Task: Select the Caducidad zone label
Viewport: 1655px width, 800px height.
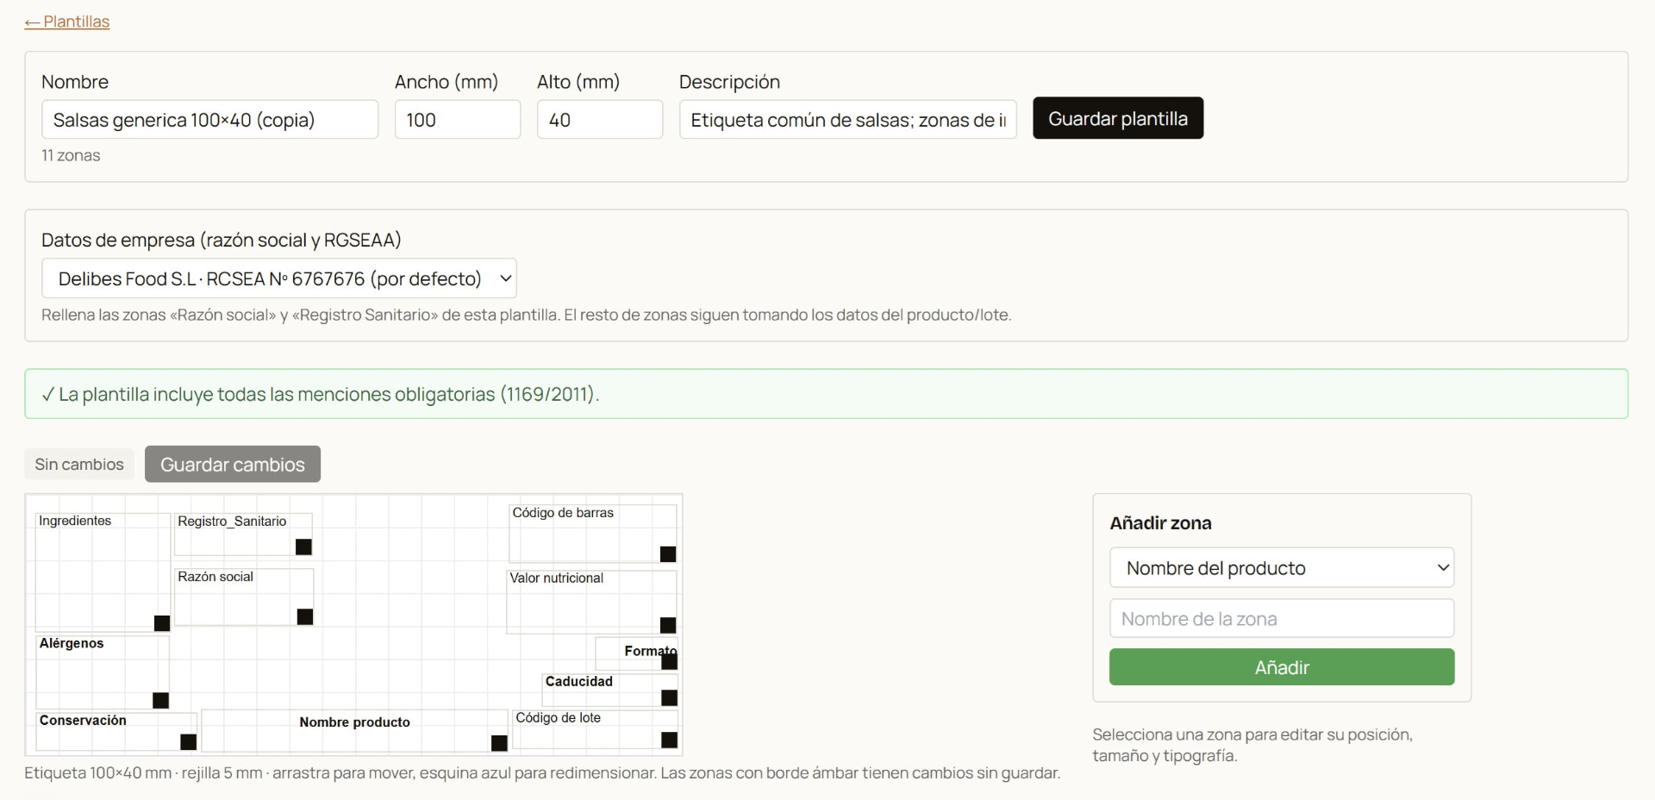Action: 579,681
